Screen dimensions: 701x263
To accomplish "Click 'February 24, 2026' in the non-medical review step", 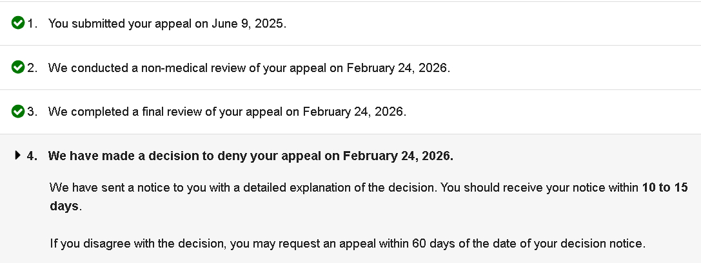I will coord(397,68).
